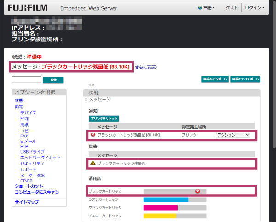Click the magenta cartridge level bar
The height and width of the screenshot is (222, 276).
click(x=175, y=208)
